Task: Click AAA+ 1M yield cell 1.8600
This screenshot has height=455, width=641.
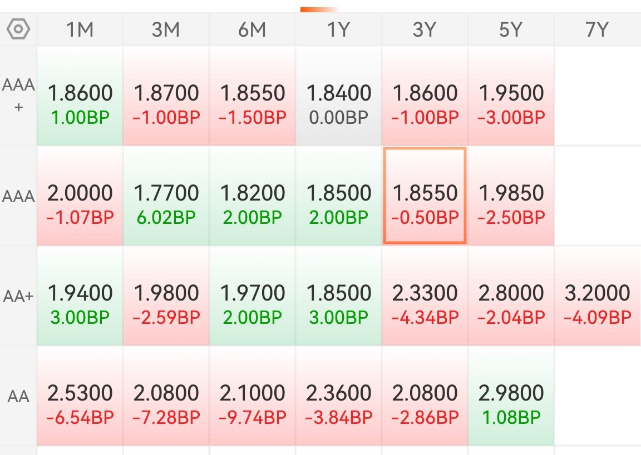Action: point(80,96)
